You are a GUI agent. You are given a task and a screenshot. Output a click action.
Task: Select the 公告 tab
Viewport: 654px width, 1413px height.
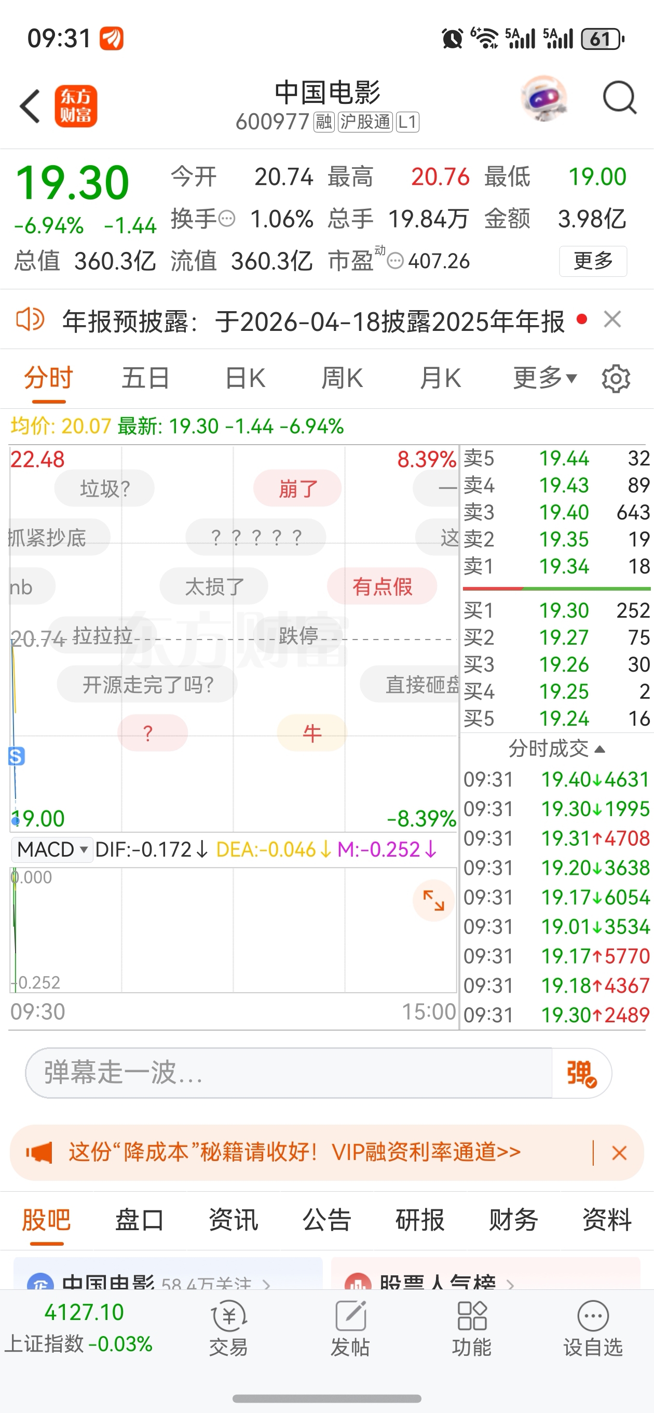pyautogui.click(x=326, y=1220)
